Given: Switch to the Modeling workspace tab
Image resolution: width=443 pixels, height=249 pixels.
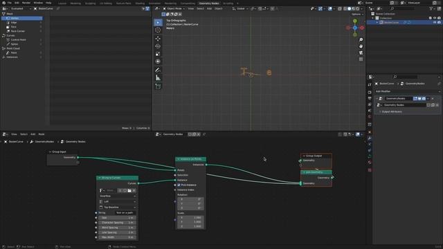Looking at the screenshot, I should click(75, 3).
